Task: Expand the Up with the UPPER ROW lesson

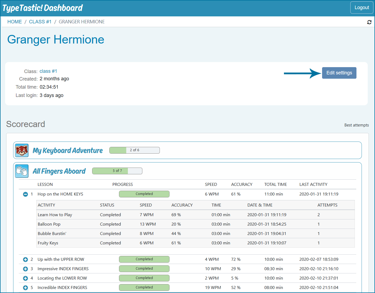Action: [26, 259]
